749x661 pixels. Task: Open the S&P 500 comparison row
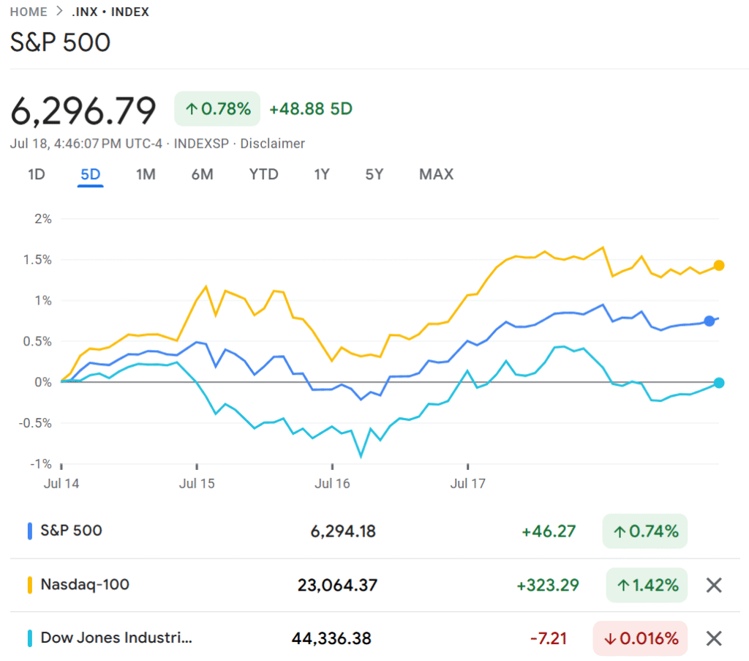[374, 531]
